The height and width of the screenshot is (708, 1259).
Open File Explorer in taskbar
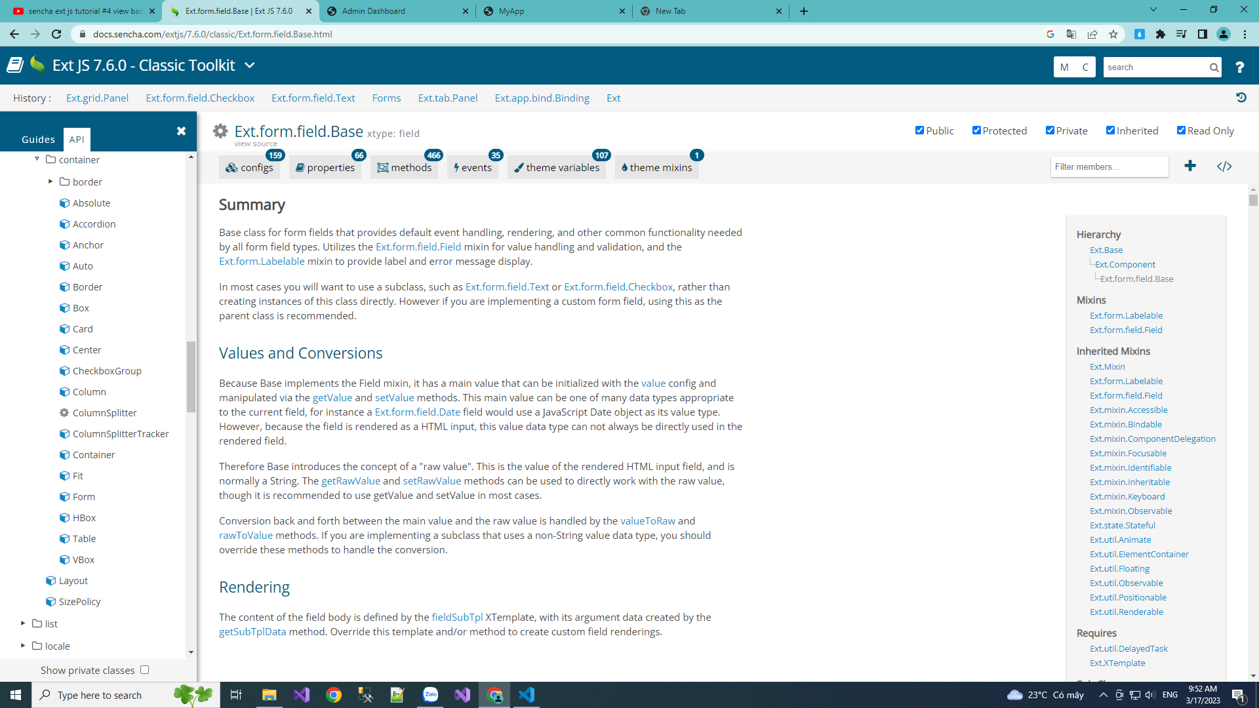(270, 695)
